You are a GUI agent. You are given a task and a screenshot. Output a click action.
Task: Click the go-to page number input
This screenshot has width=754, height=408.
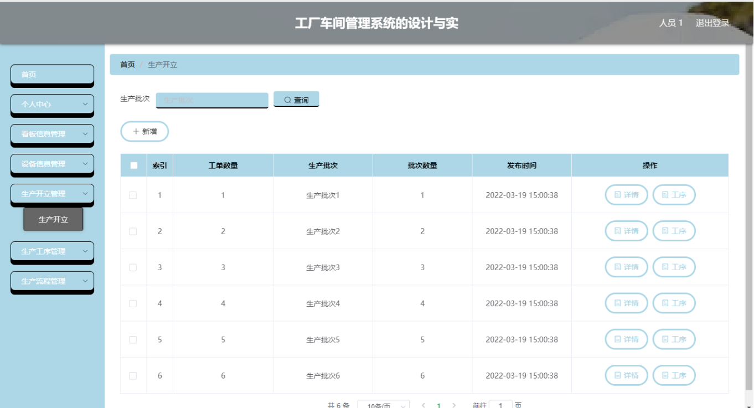pyautogui.click(x=501, y=405)
